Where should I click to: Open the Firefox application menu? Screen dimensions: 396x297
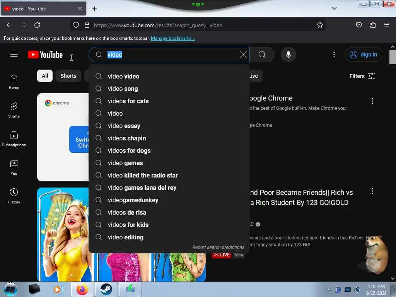coord(387,25)
